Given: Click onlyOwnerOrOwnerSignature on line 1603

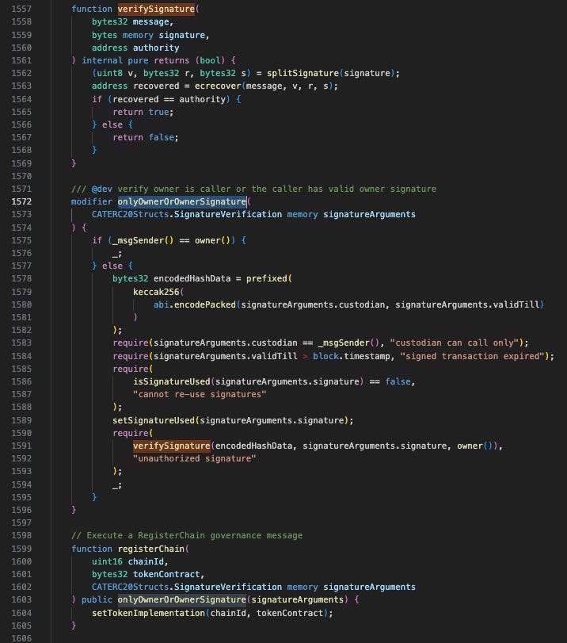Looking at the screenshot, I should pos(182,599).
